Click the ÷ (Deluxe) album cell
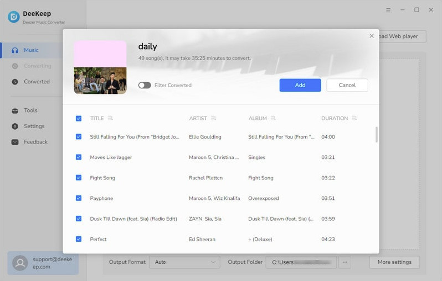Viewport: 442px width, 281px height. (260, 240)
